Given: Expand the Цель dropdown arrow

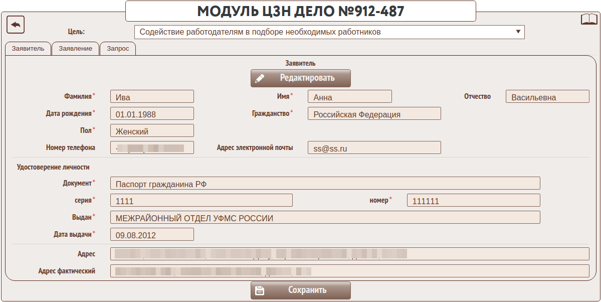Looking at the screenshot, I should 518,32.
